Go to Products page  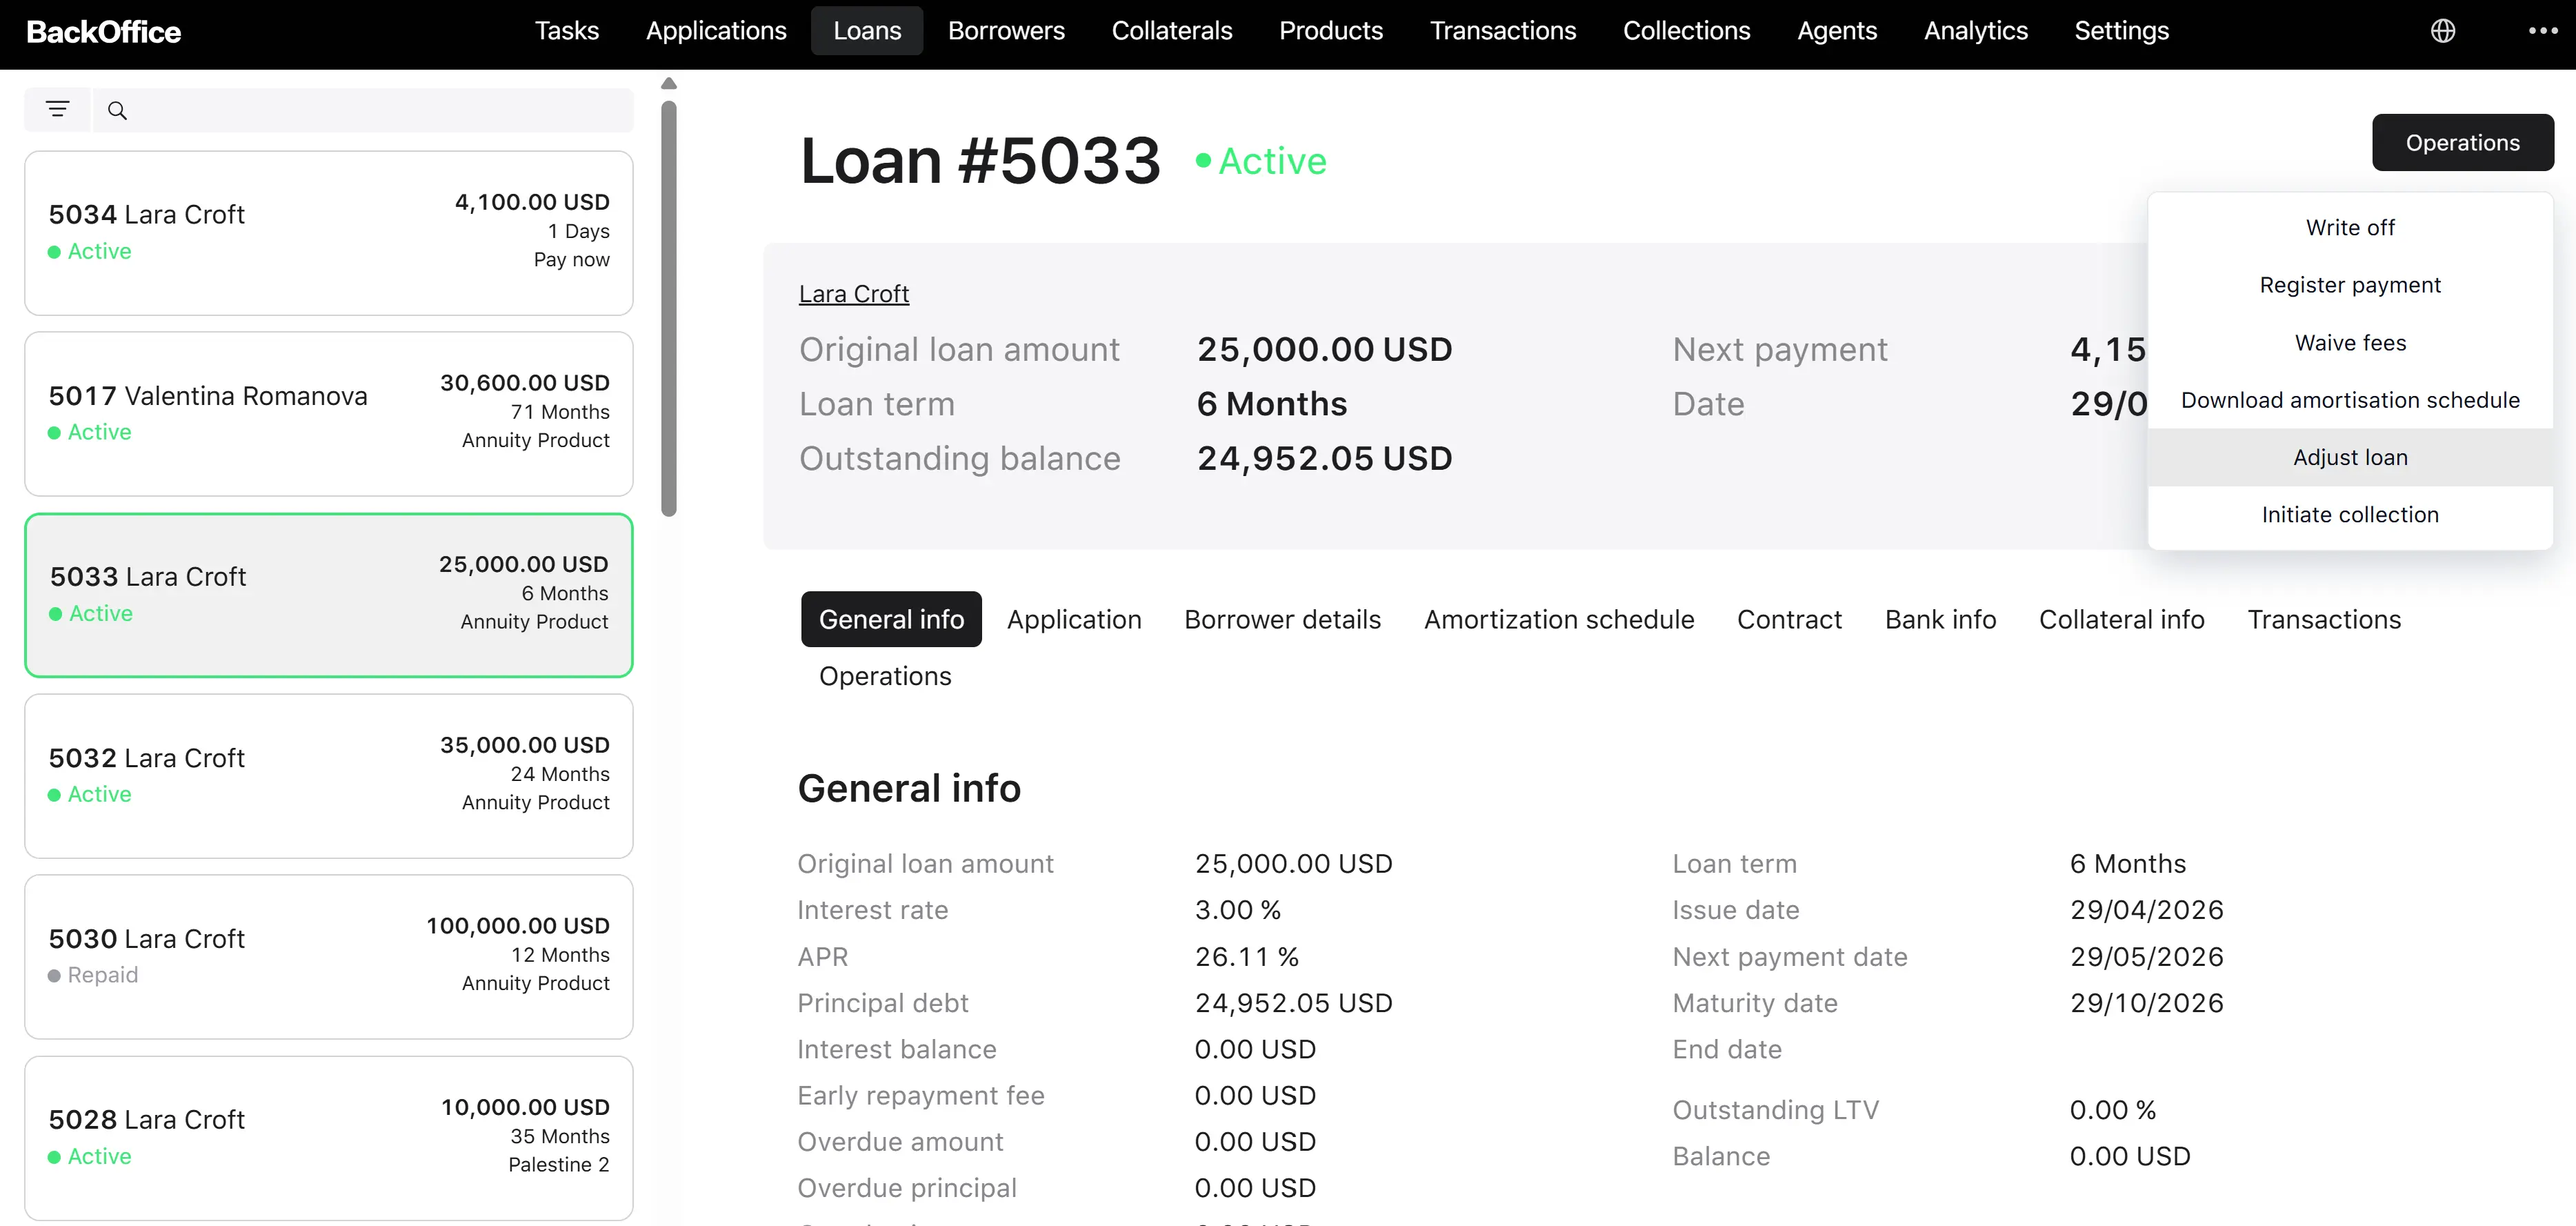[1331, 31]
